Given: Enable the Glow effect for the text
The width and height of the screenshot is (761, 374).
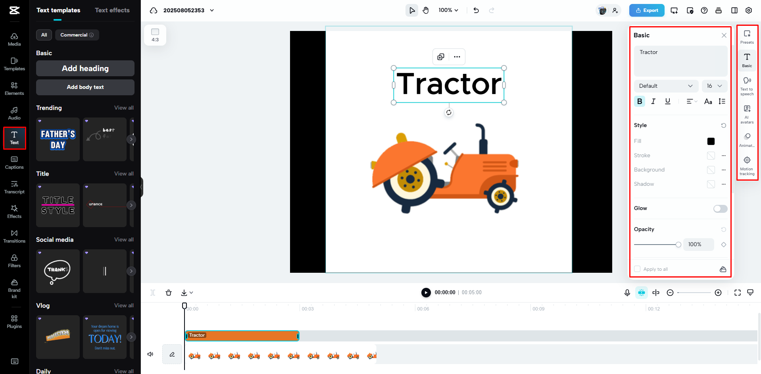Looking at the screenshot, I should coord(719,208).
